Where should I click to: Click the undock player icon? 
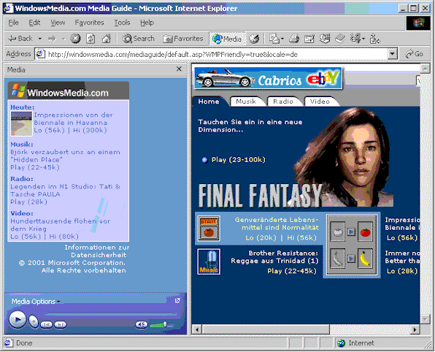point(177,300)
